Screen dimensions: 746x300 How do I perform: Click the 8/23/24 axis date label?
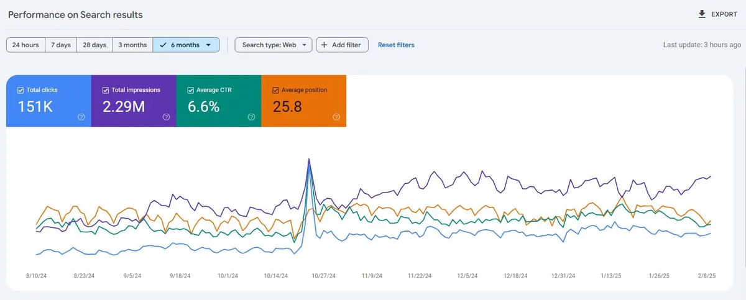point(85,276)
